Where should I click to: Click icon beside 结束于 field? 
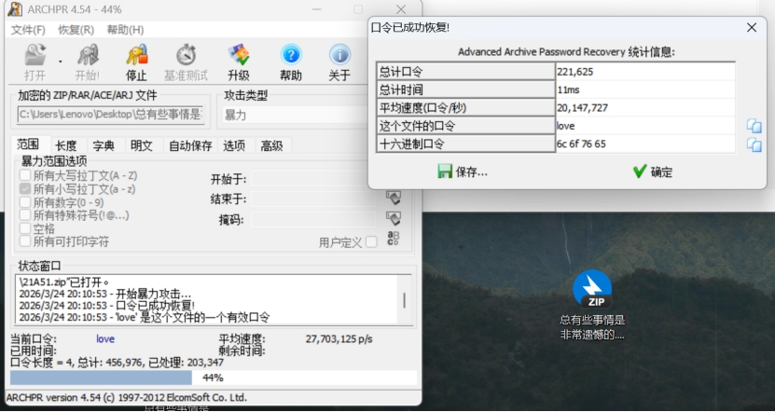point(393,199)
